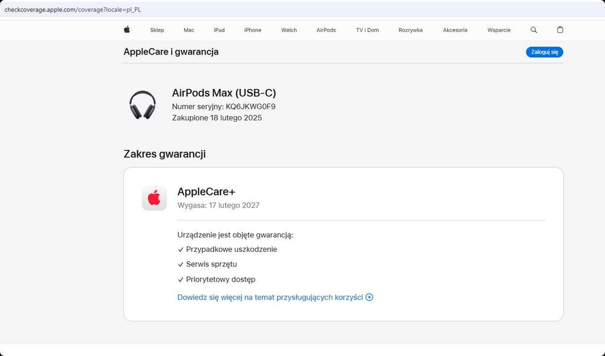This screenshot has width=605, height=356.
Task: Open the shopping bag icon
Action: 560,30
